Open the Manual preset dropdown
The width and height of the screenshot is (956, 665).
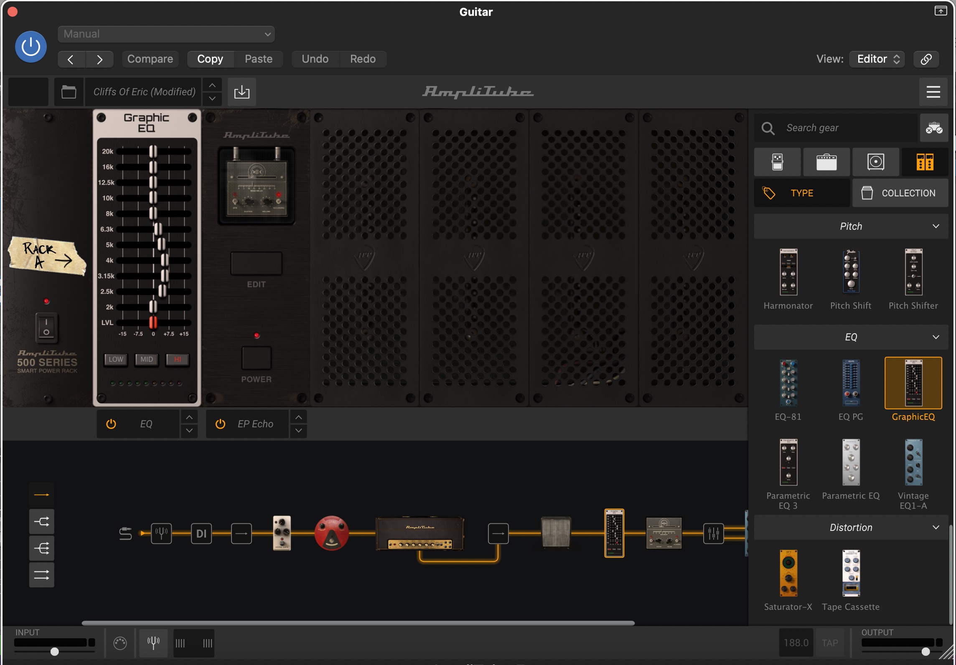[166, 34]
